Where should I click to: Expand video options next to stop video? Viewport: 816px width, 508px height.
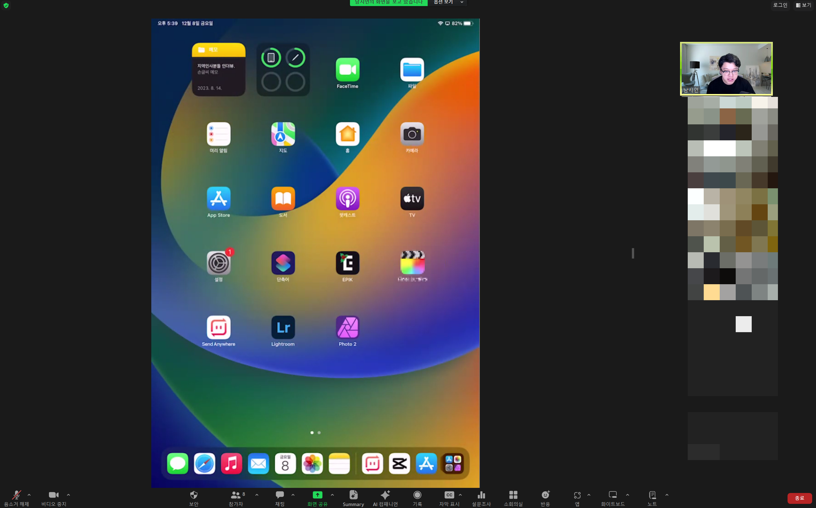tap(68, 495)
